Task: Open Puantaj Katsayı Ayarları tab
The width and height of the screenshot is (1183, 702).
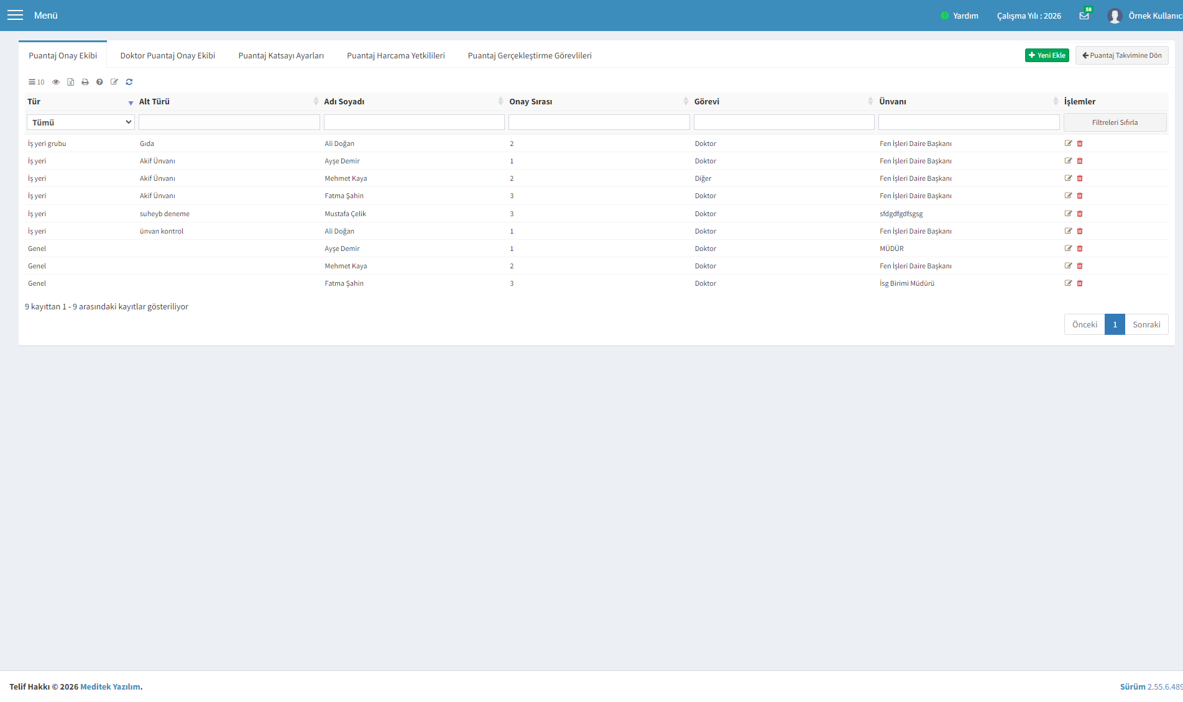Action: point(281,55)
